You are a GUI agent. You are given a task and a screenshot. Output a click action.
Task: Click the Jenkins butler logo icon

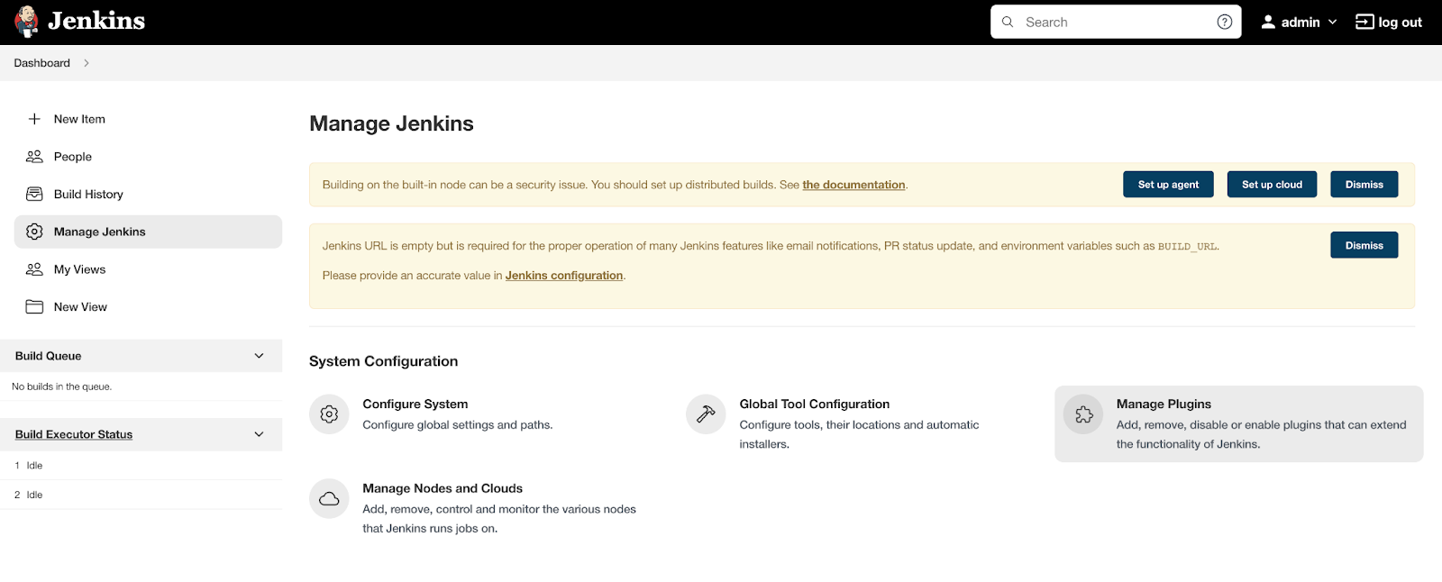27,22
